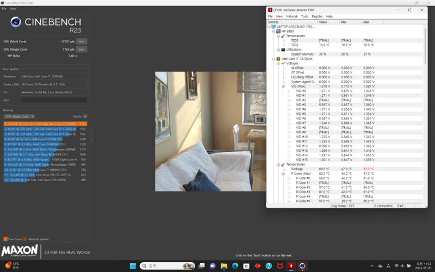This screenshot has height=272, width=435.
Task: Click the Intel Core i7 CPU icon
Action: pyautogui.click(x=278, y=59)
